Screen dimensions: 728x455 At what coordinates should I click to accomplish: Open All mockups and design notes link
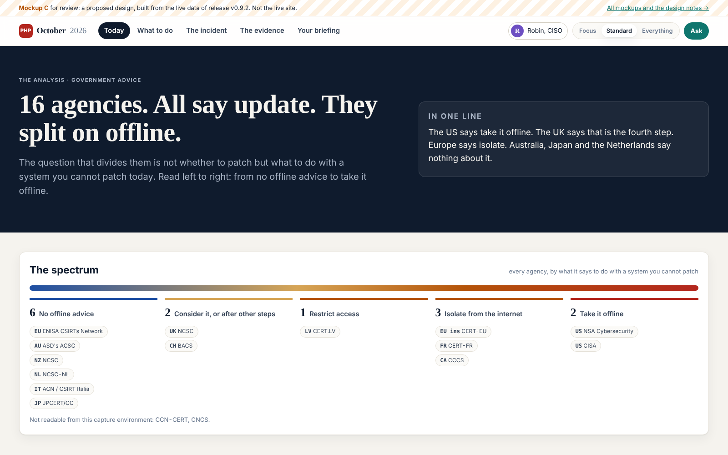coord(657,8)
